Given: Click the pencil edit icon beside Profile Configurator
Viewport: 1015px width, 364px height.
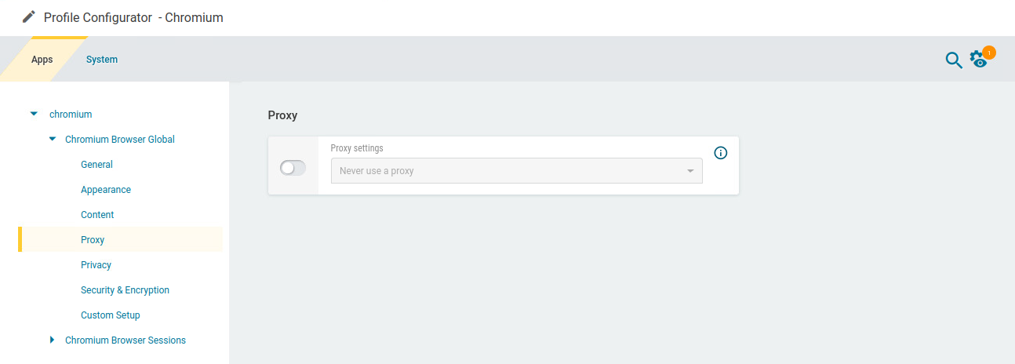Looking at the screenshot, I should (x=29, y=16).
